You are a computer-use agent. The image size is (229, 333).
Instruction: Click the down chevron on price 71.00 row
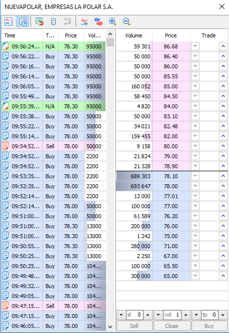point(195,246)
